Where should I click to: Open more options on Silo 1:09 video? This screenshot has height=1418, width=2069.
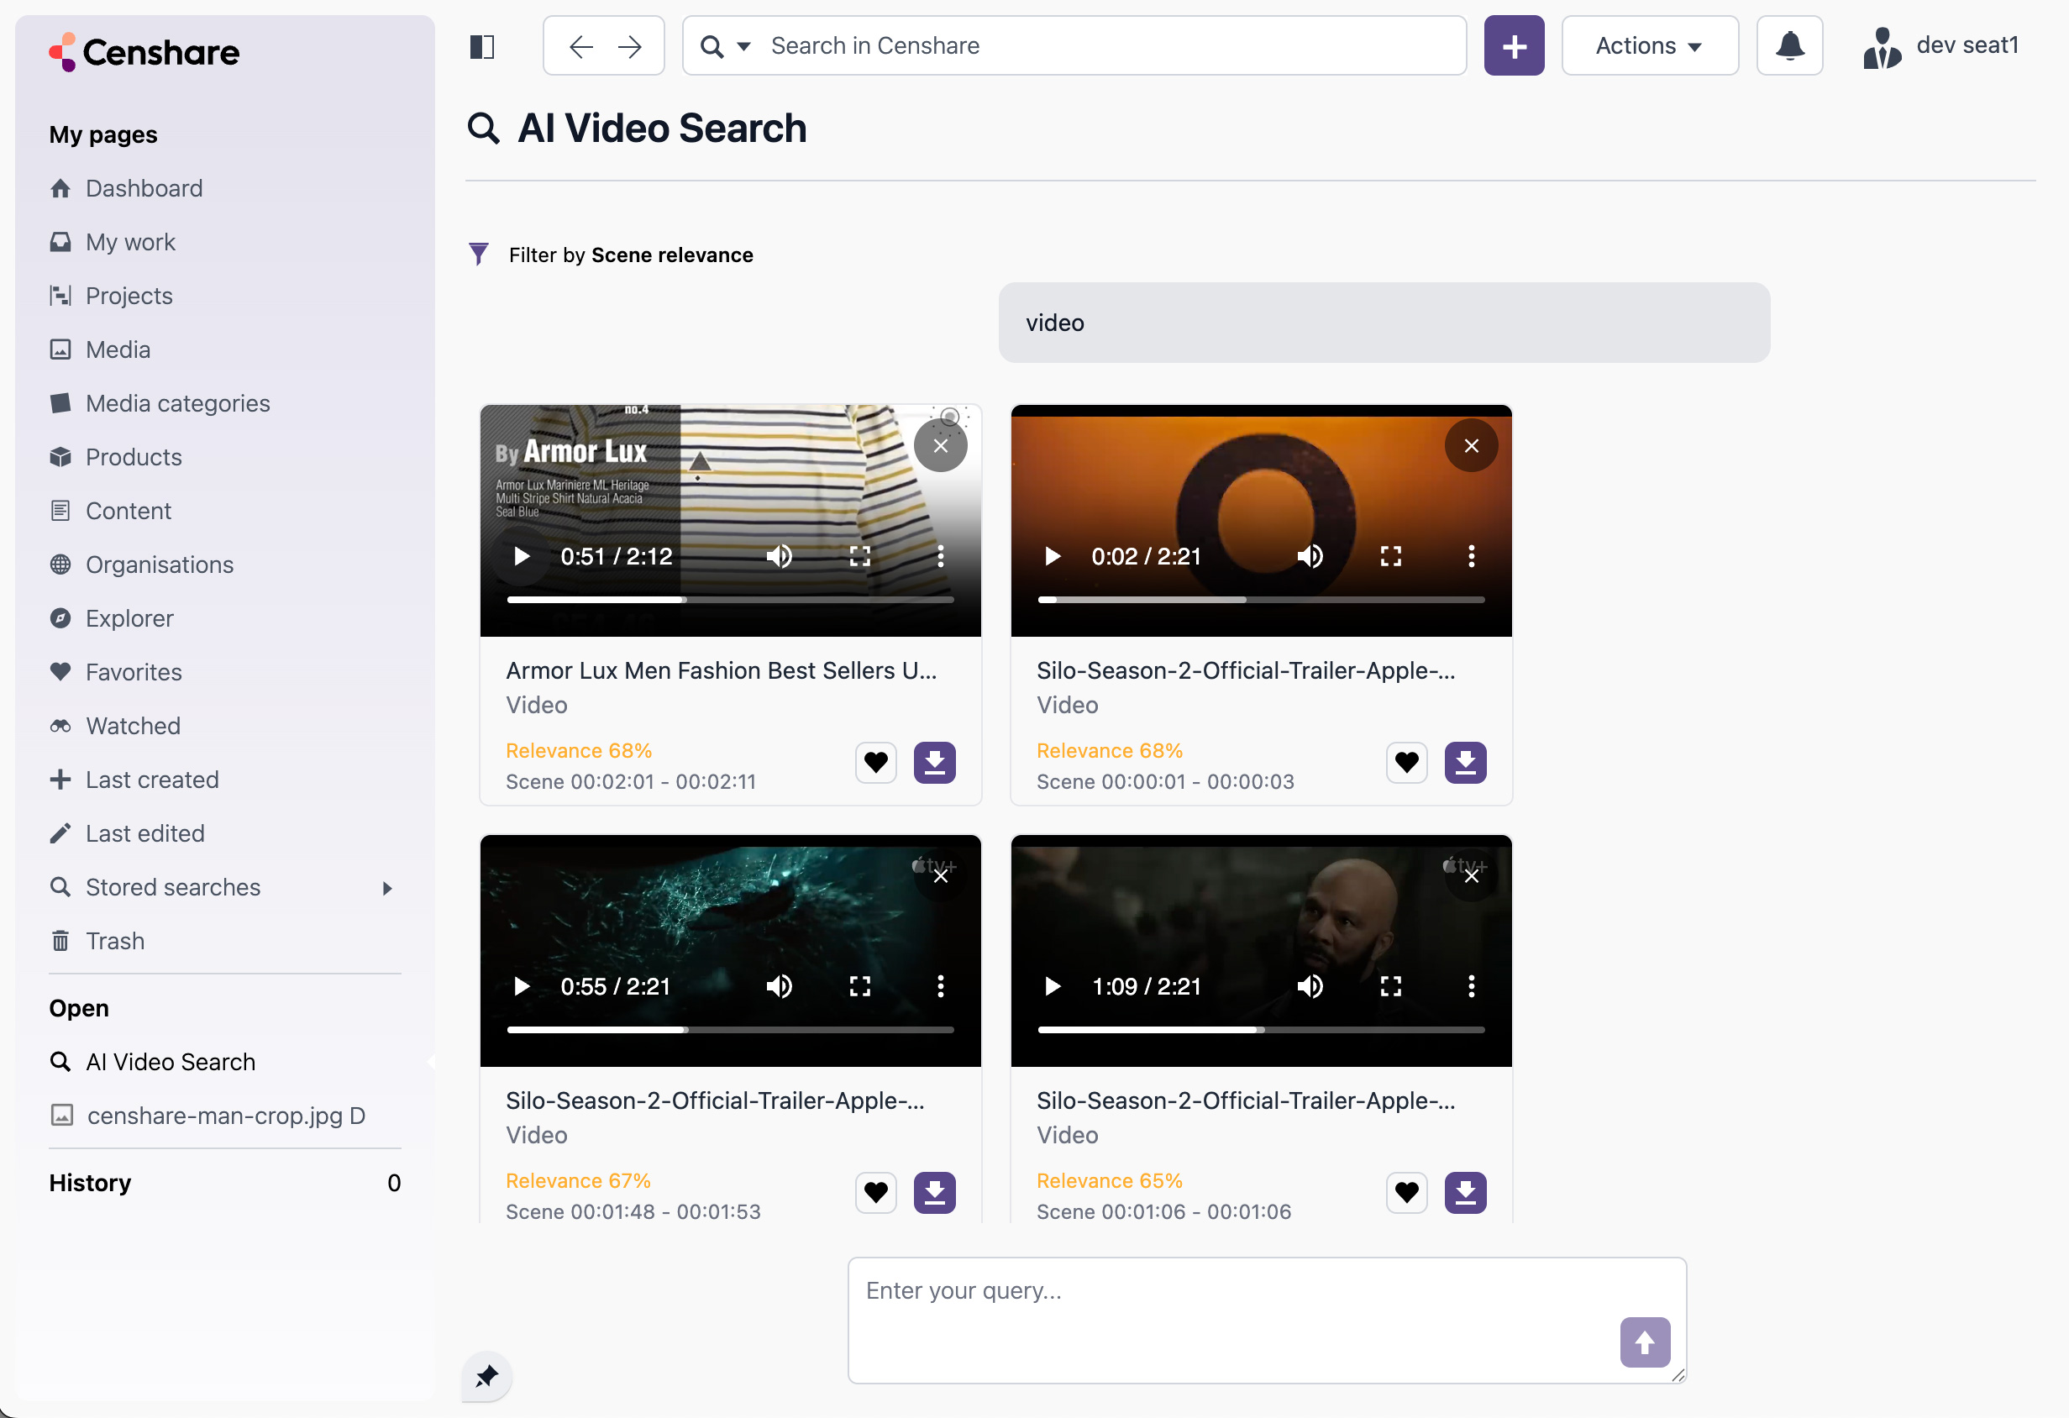click(1471, 986)
